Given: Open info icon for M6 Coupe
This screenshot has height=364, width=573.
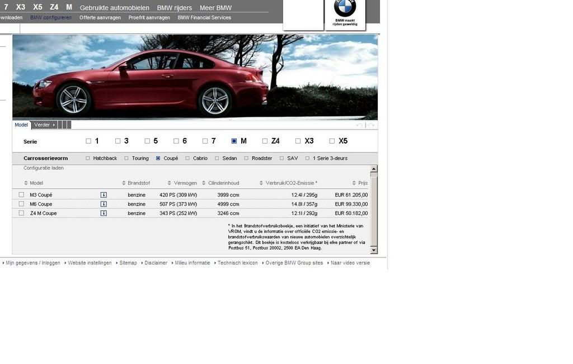Looking at the screenshot, I should tap(104, 204).
